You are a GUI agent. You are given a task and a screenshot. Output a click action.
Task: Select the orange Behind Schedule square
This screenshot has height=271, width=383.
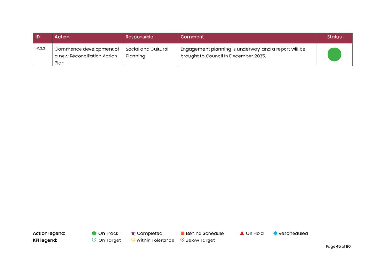[183, 233]
